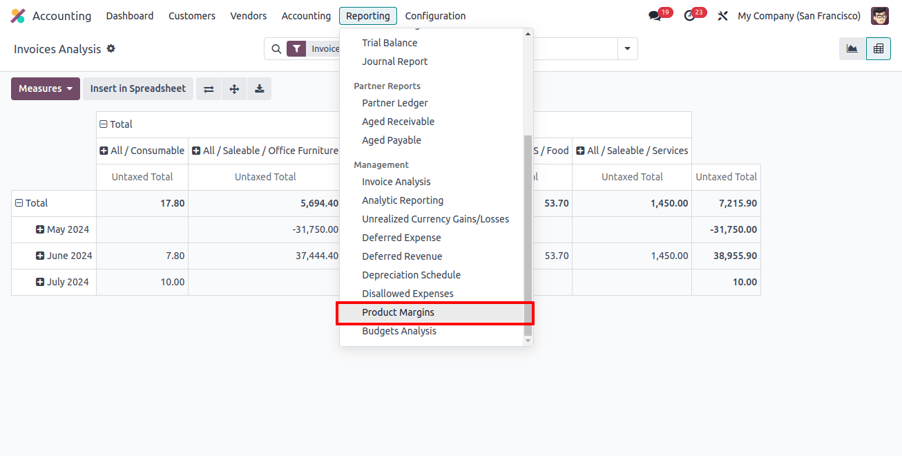The height and width of the screenshot is (456, 902).
Task: Select Trial Balance report
Action: [x=432, y=43]
